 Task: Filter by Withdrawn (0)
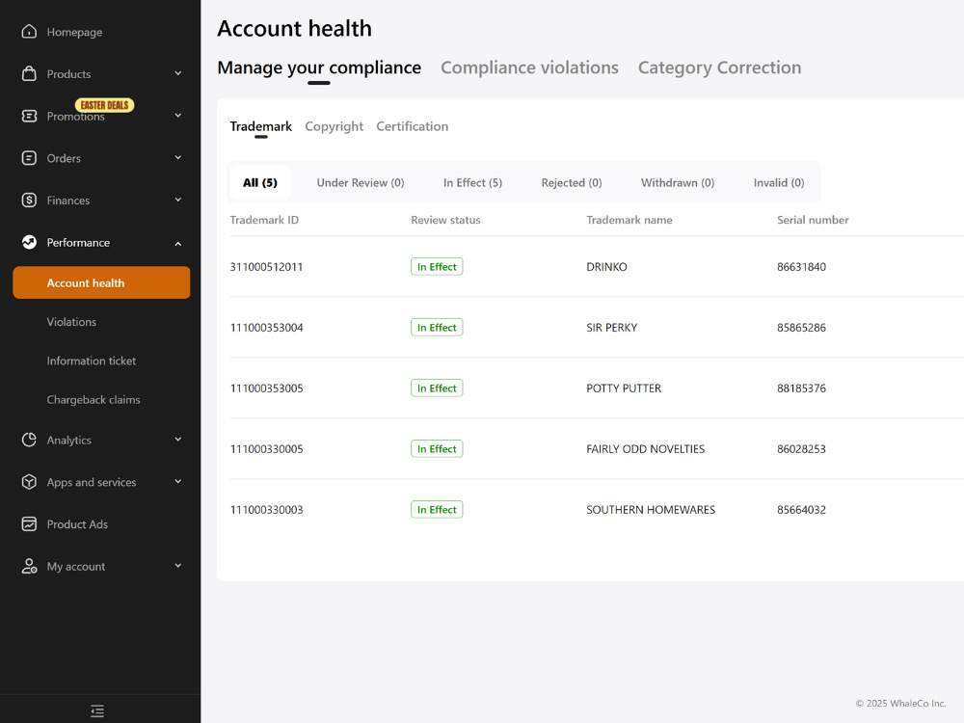(x=678, y=182)
